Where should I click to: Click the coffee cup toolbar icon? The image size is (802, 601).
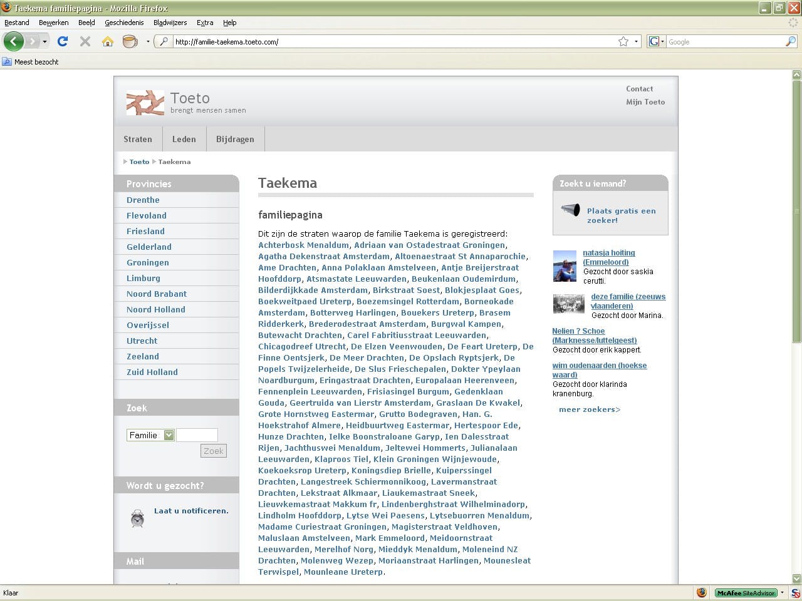130,41
